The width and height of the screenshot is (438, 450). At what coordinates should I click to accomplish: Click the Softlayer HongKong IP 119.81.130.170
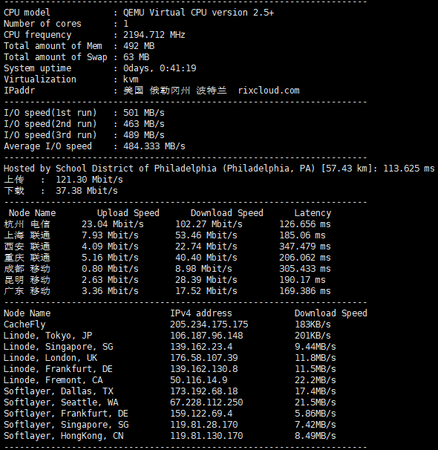[x=206, y=436]
